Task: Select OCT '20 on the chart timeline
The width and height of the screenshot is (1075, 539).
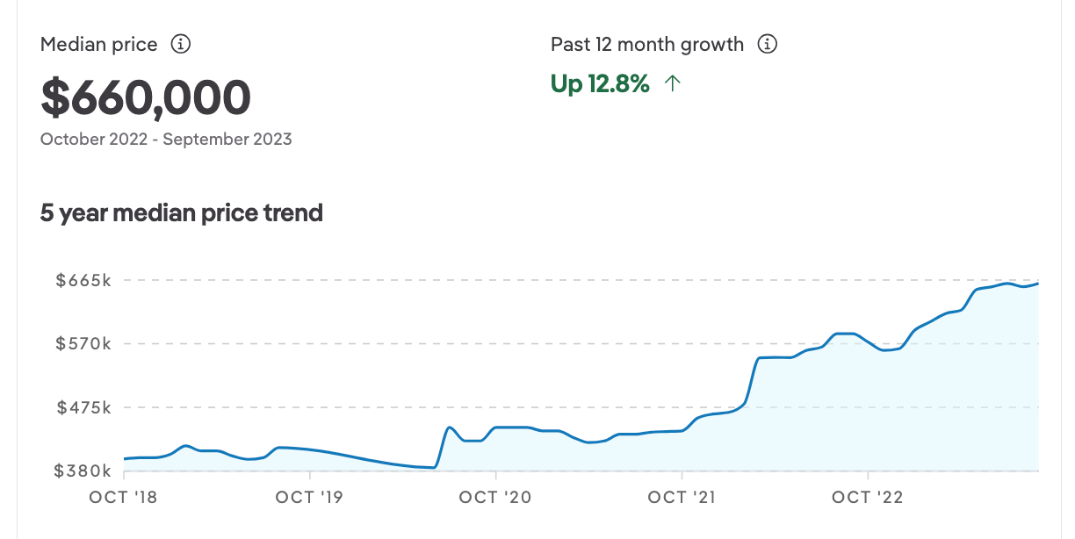Action: click(495, 498)
